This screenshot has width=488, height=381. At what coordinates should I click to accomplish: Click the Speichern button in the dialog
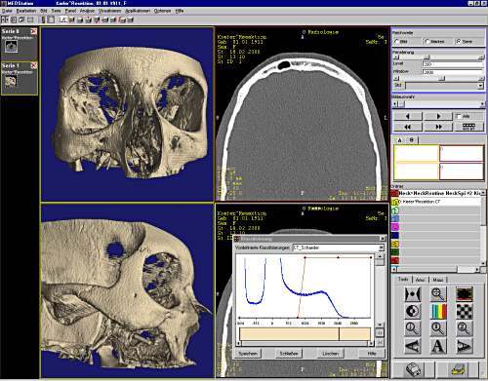click(x=248, y=354)
